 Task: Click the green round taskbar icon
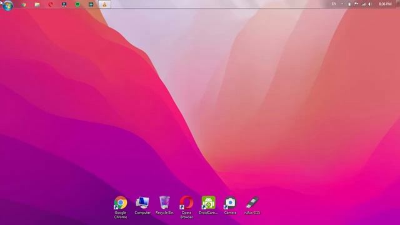click(x=77, y=4)
